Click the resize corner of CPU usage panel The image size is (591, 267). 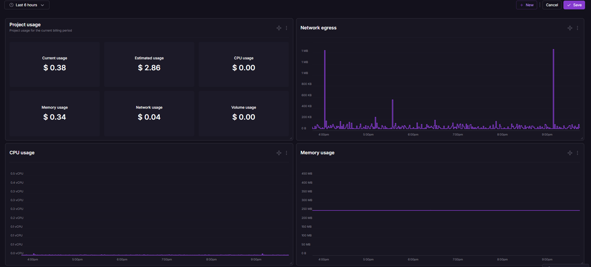pos(291,263)
